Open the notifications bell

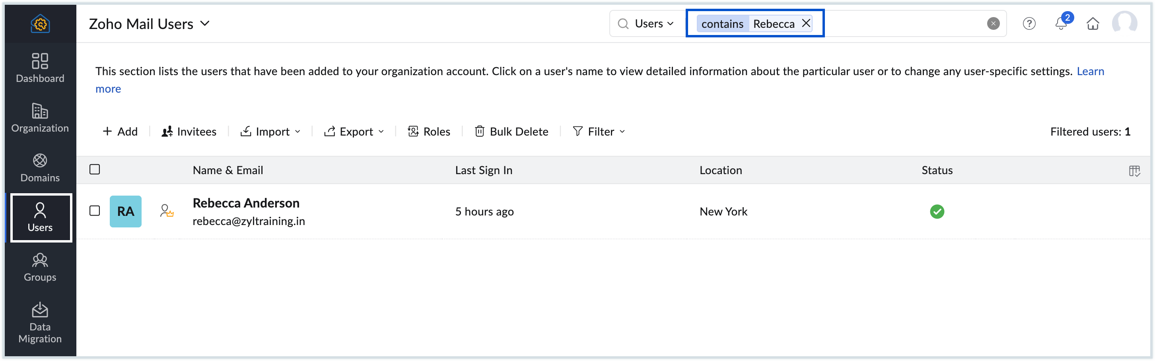(x=1060, y=24)
